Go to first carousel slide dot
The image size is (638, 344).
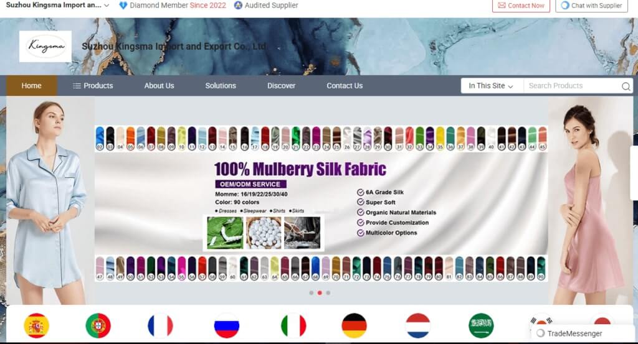click(312, 293)
